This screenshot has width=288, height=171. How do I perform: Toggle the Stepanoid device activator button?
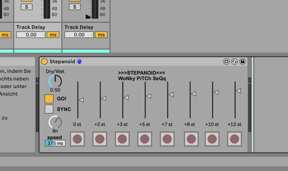44,61
